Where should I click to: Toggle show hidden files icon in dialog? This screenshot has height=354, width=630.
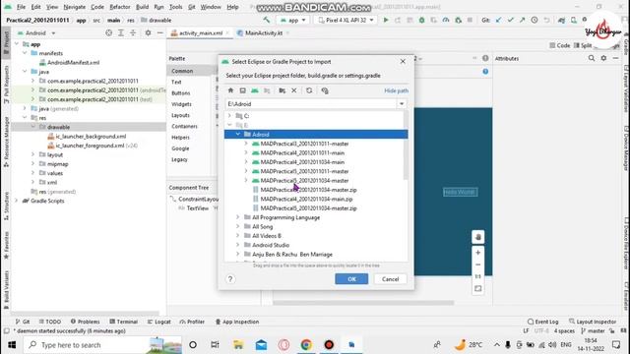tap(325, 90)
